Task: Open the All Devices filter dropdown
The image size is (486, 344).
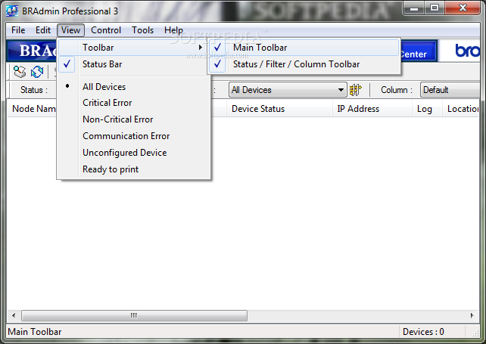Action: [288, 90]
